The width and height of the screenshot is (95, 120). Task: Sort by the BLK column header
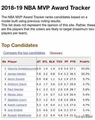[52, 62]
